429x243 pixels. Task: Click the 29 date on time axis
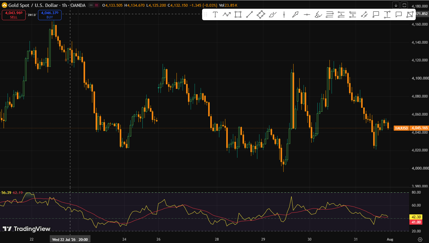263,240
